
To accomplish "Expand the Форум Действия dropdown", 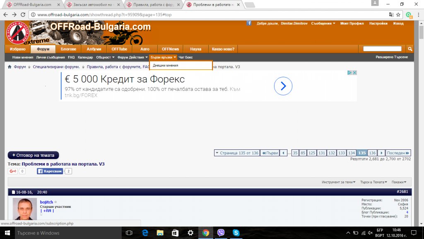I will 132,57.
